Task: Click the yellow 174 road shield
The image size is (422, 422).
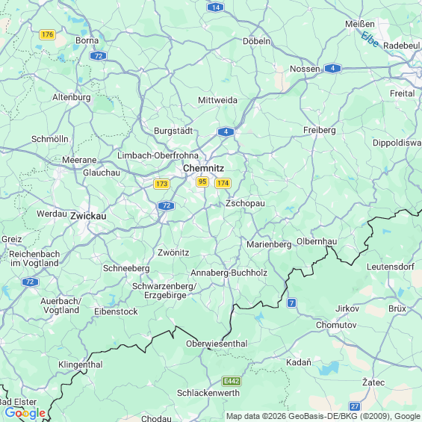Action: 223,183
